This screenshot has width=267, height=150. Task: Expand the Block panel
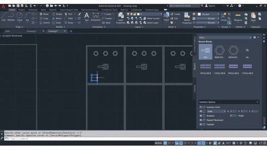[172, 27]
